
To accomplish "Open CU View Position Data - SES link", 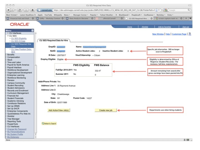I will (21, 51).
